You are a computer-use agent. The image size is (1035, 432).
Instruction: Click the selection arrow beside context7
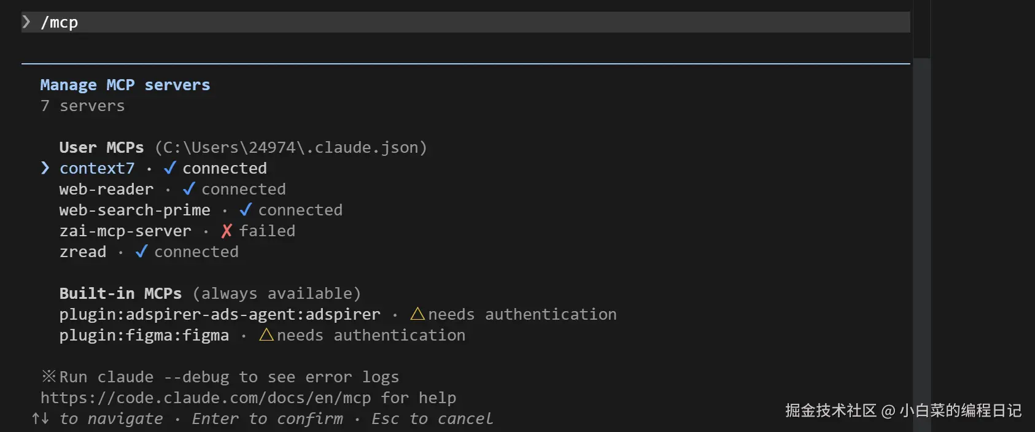45,168
